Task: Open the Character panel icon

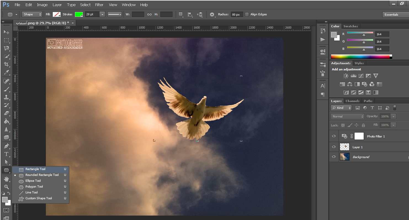Action: 322,86
